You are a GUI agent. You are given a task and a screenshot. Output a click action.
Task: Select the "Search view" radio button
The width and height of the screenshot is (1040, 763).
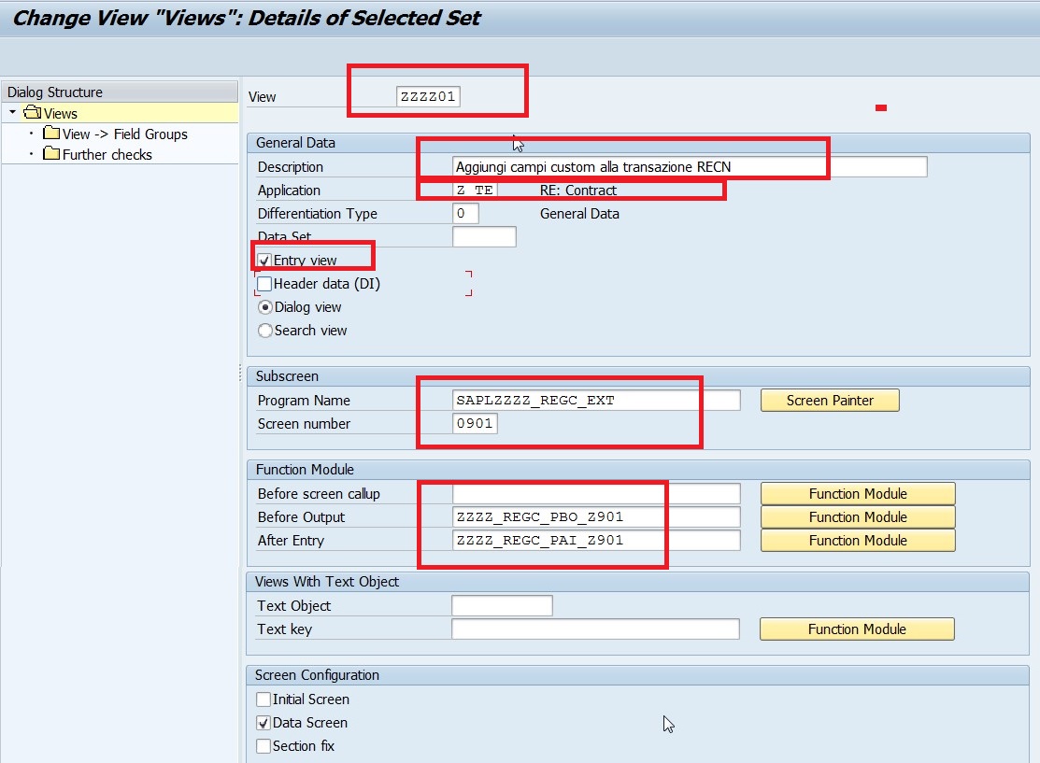[263, 330]
